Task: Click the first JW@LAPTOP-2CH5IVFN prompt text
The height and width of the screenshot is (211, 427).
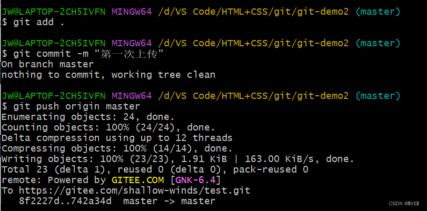Action: tap(53, 12)
